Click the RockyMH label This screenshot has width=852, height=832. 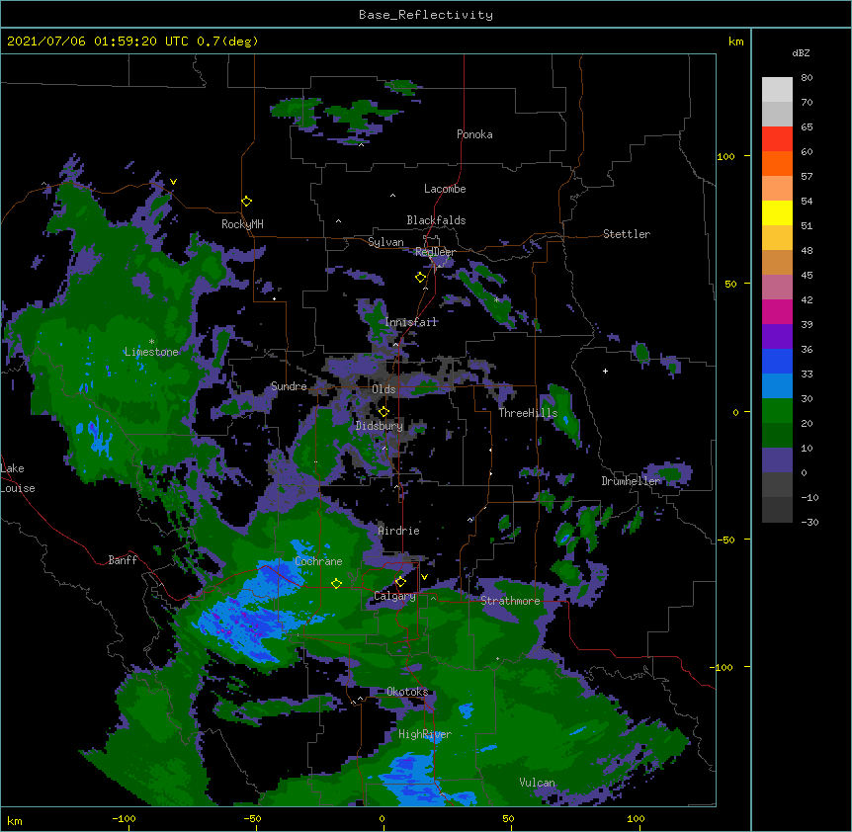click(242, 224)
